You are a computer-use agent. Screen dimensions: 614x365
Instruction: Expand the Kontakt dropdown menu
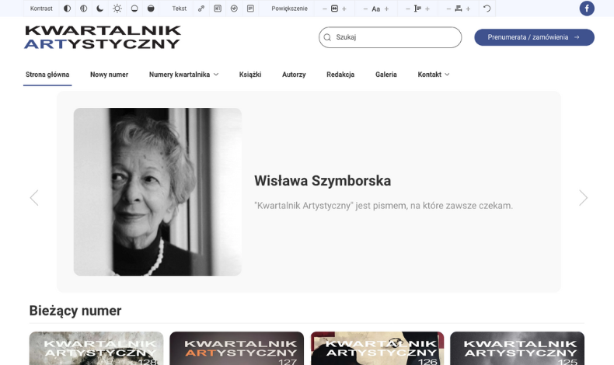click(x=433, y=75)
